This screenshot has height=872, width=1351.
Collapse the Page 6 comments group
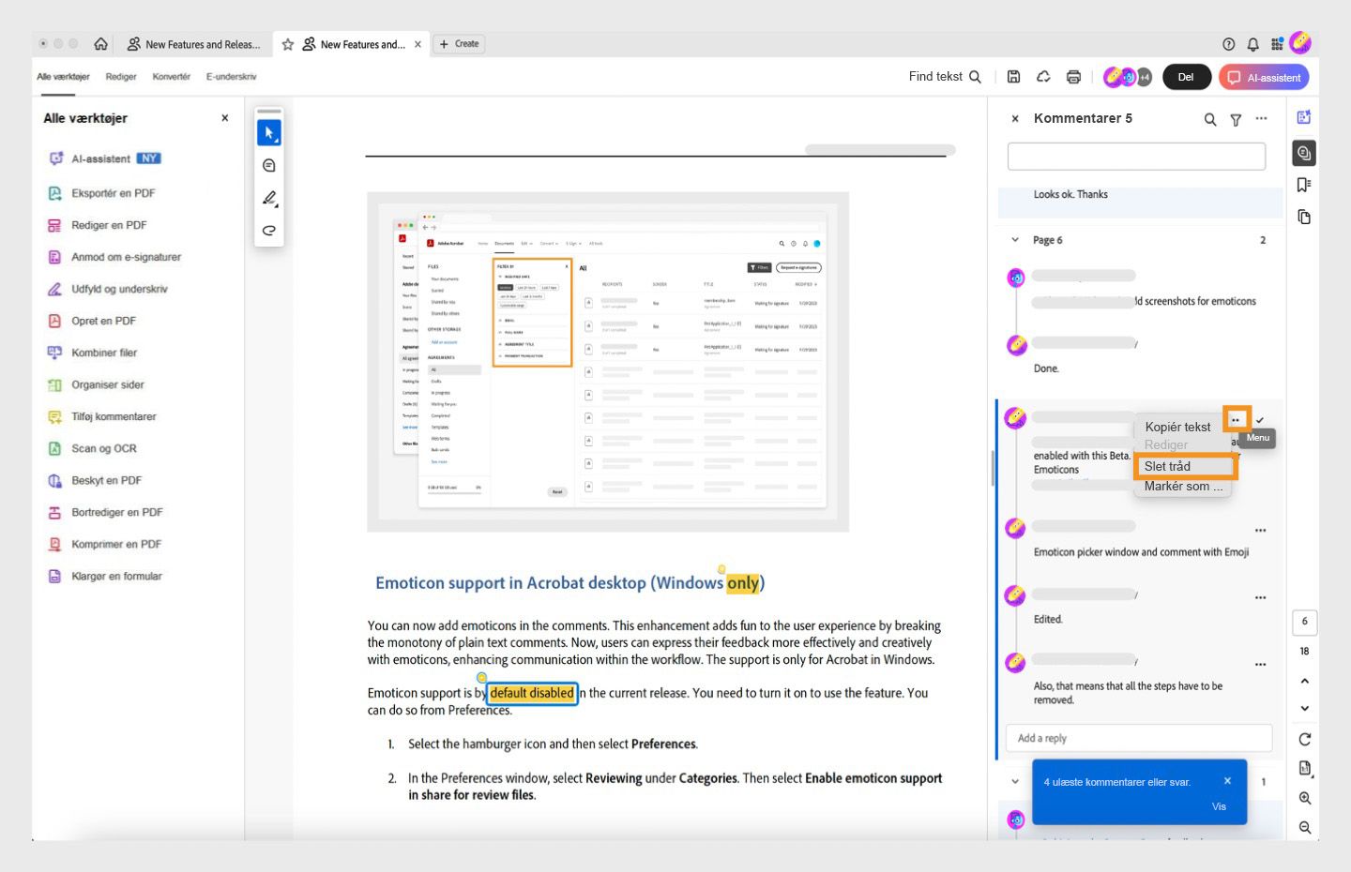(1014, 240)
